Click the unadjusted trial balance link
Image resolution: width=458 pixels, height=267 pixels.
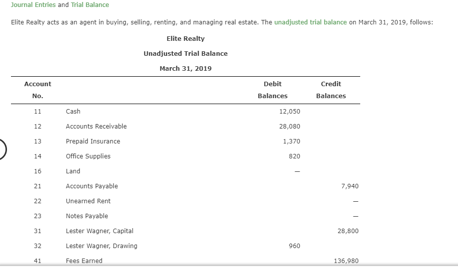(310, 22)
